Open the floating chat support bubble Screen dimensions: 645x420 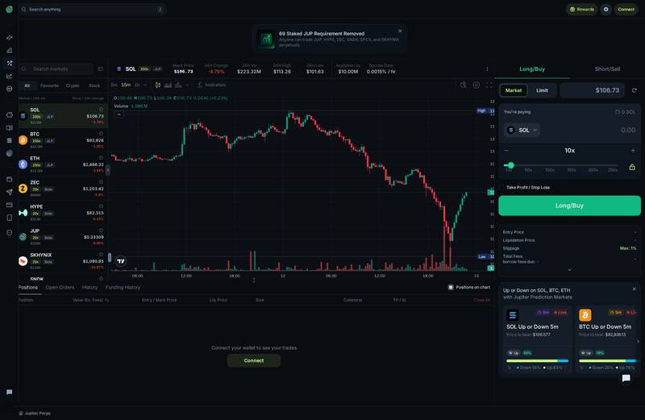click(626, 378)
